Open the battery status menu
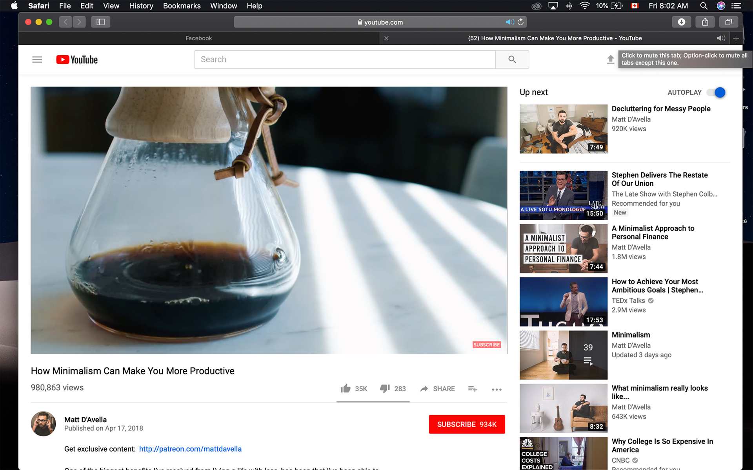This screenshot has height=470, width=753. (609, 6)
